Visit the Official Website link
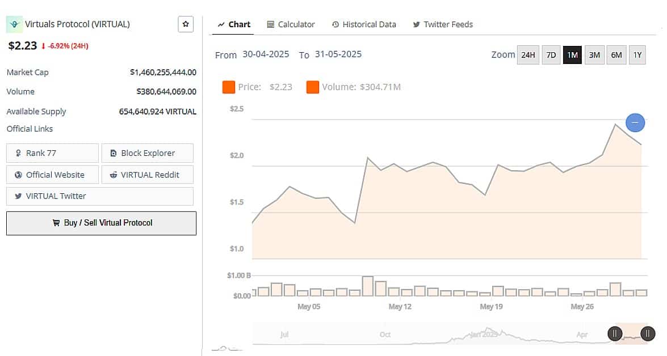667x356 pixels. [52, 175]
